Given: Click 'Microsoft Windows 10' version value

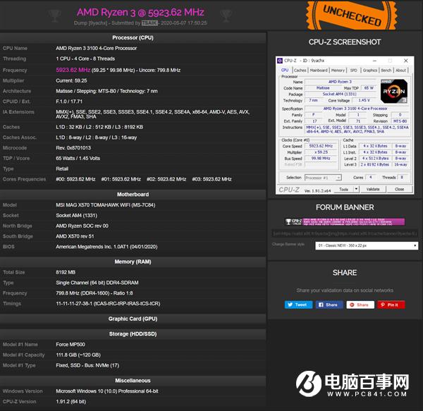Looking at the screenshot, I should click(x=107, y=391).
